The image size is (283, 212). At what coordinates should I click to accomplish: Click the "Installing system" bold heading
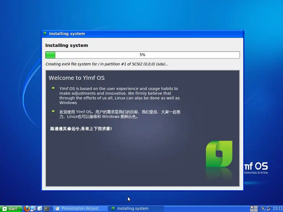pyautogui.click(x=67, y=45)
